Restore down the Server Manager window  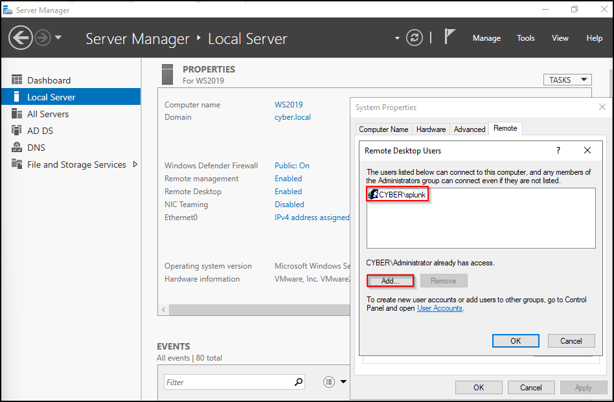pos(574,10)
